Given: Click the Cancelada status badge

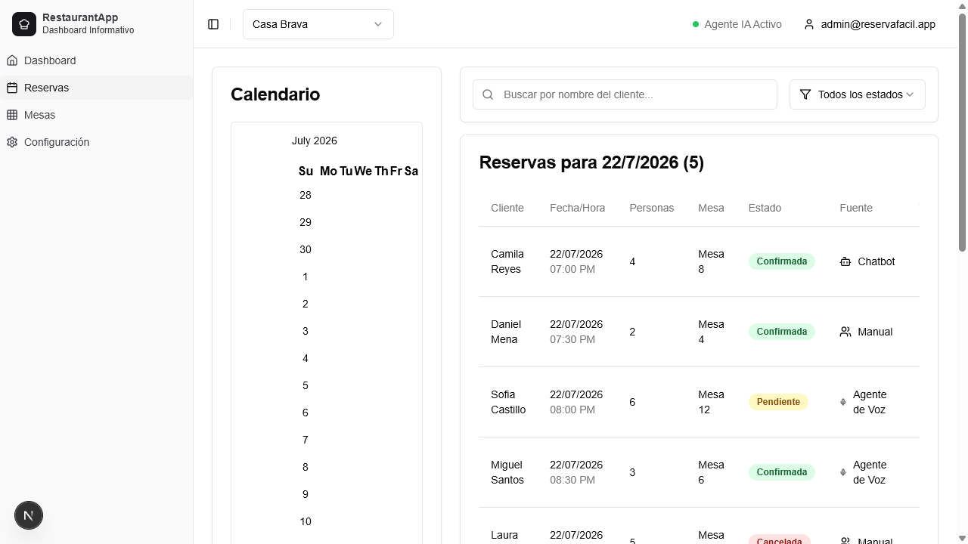Looking at the screenshot, I should pyautogui.click(x=780, y=540).
